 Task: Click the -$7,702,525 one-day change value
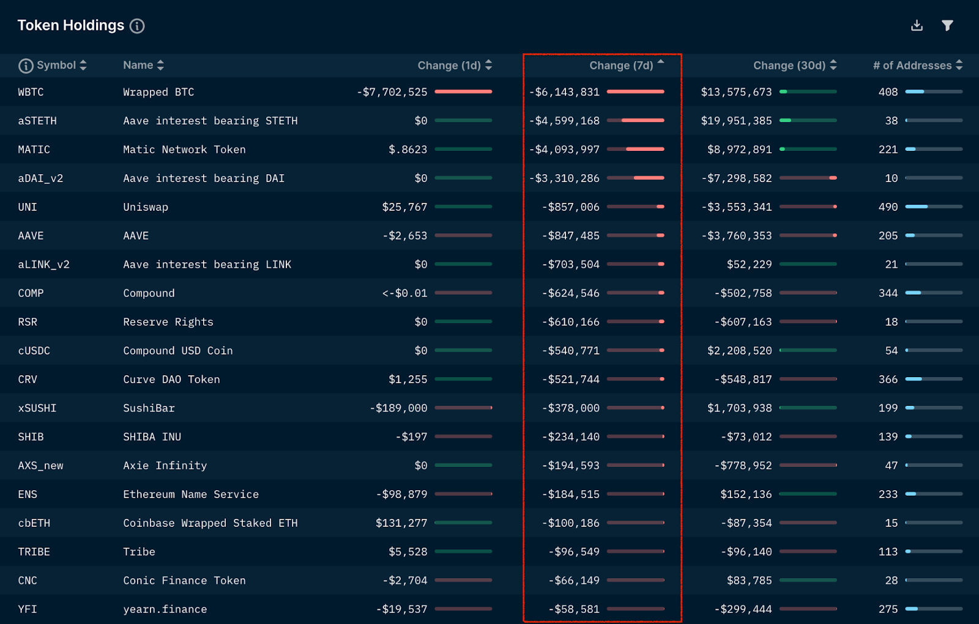click(x=392, y=92)
